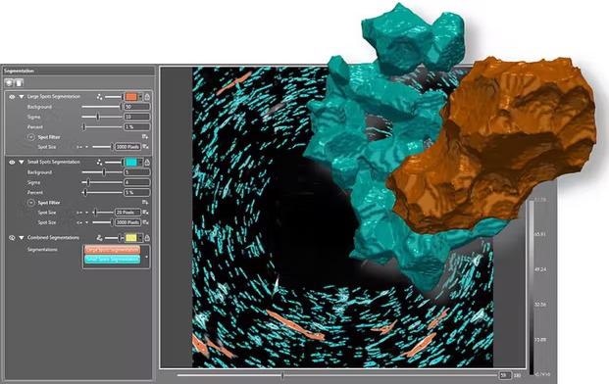This screenshot has width=609, height=384.
Task: Collapse the Small Spots Segmentation section
Action: pos(22,163)
